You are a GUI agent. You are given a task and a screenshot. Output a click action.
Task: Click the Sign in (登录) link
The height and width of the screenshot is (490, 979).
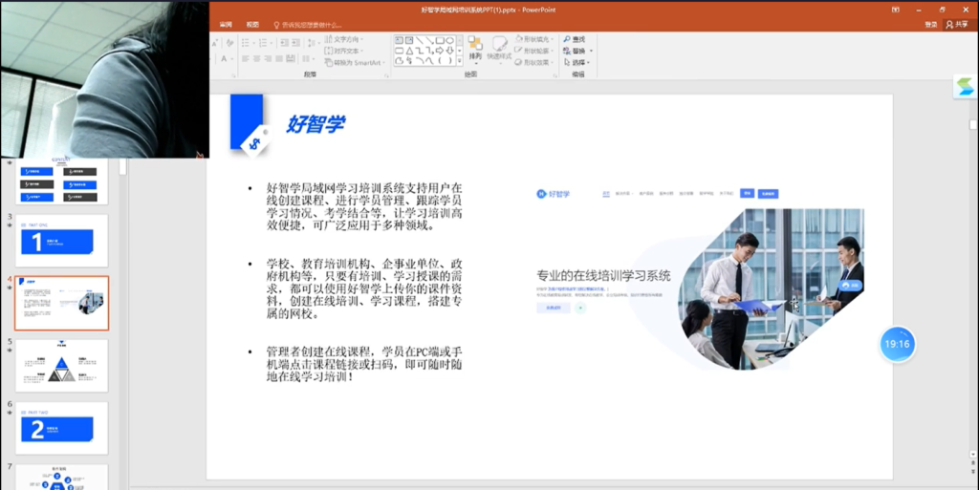(931, 24)
